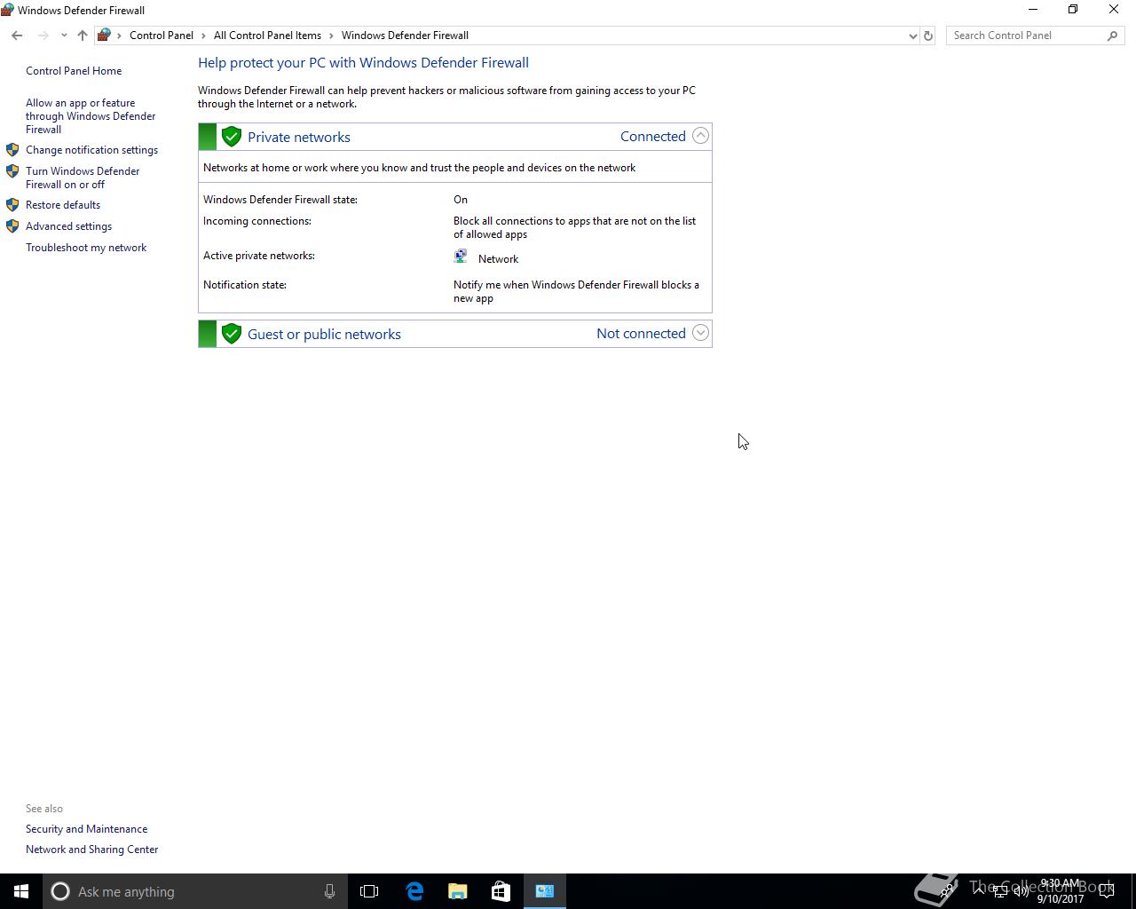Click the volume speaker tray icon
This screenshot has width=1136, height=909.
(1022, 891)
